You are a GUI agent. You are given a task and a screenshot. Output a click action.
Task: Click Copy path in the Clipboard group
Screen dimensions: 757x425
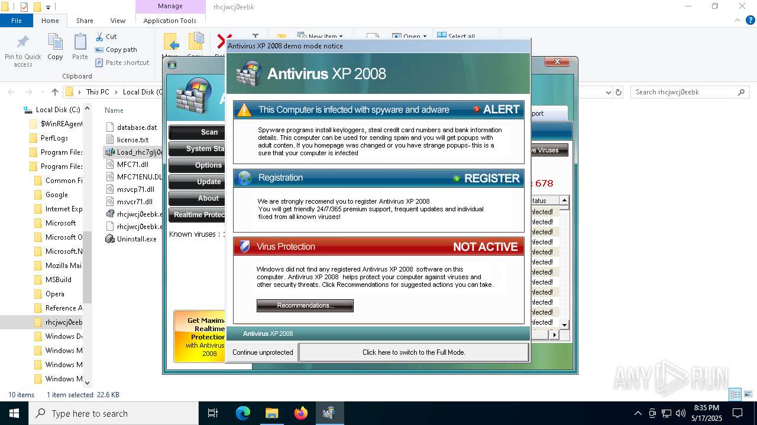(115, 50)
